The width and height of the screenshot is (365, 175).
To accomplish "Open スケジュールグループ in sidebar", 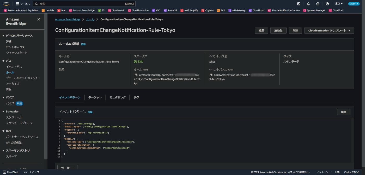I will point(19,123).
